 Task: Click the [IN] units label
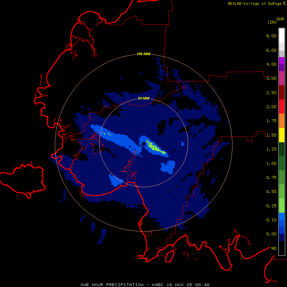[x=272, y=22]
